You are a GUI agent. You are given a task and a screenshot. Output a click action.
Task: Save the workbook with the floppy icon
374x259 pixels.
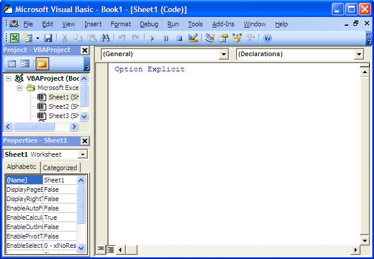click(x=48, y=38)
